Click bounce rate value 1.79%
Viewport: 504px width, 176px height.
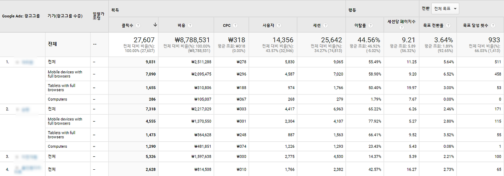pyautogui.click(x=376, y=99)
